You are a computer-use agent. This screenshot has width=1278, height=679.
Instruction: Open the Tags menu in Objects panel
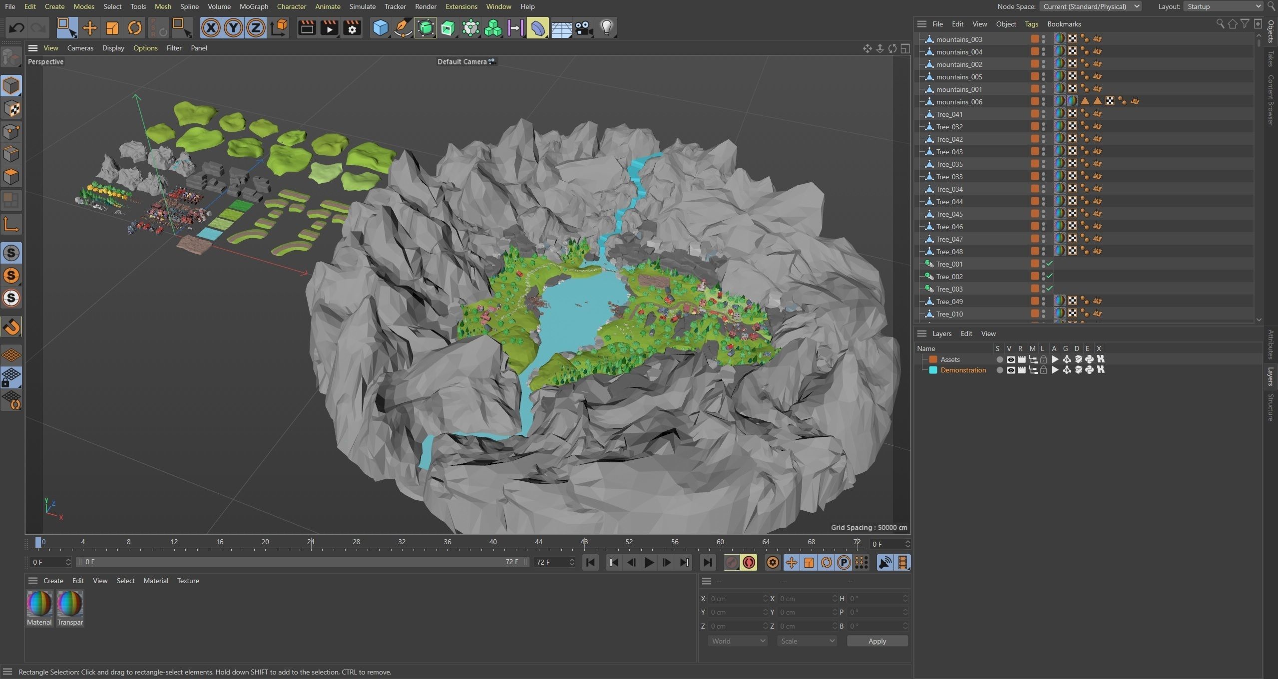[1031, 24]
